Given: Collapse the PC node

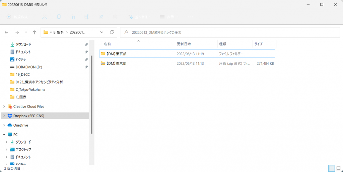Looking at the screenshot, I should click(4, 135).
